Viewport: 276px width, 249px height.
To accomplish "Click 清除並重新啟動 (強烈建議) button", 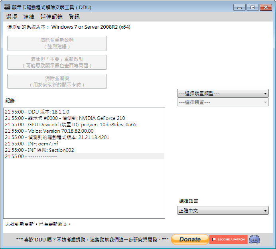I will 57,43.
